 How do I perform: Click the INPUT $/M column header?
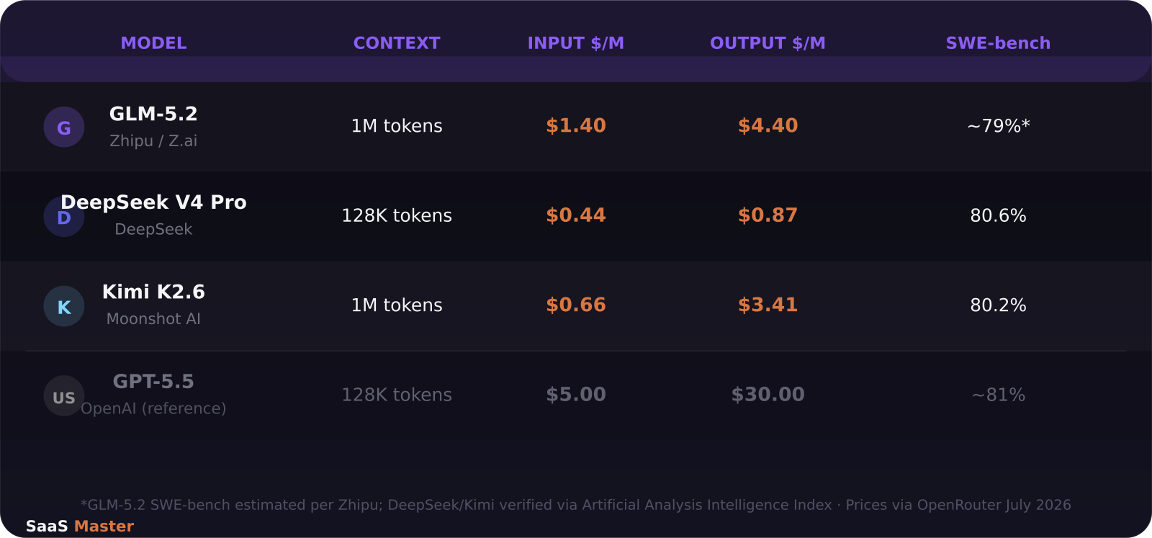point(576,43)
